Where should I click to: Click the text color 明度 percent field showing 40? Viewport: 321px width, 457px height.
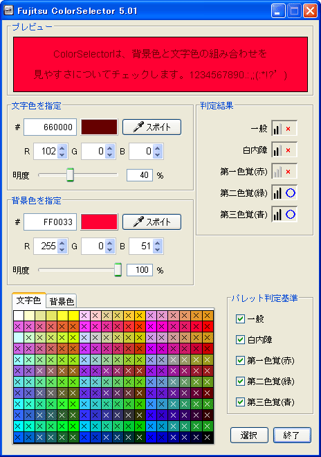(140, 175)
